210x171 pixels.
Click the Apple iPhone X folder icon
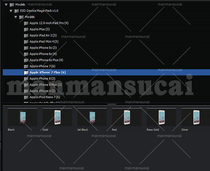[x=26, y=91]
